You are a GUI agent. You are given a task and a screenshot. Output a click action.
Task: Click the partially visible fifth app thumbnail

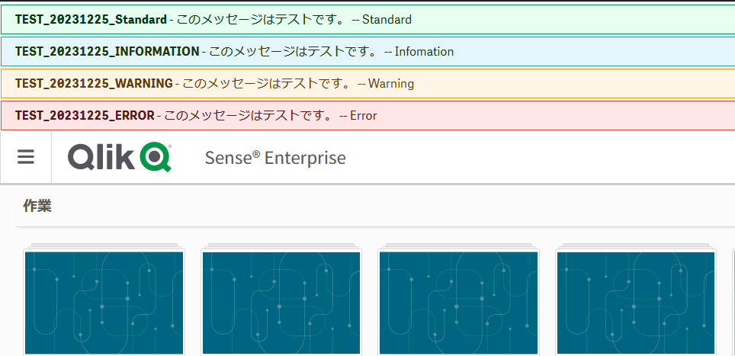pos(733,303)
